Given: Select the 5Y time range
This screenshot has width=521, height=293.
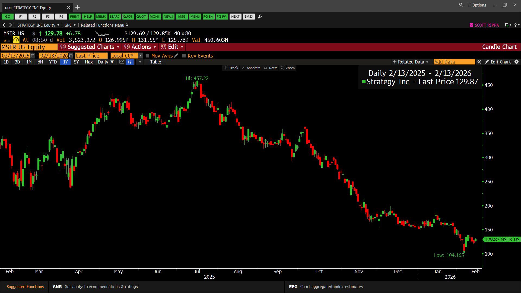Looking at the screenshot, I should tap(76, 62).
